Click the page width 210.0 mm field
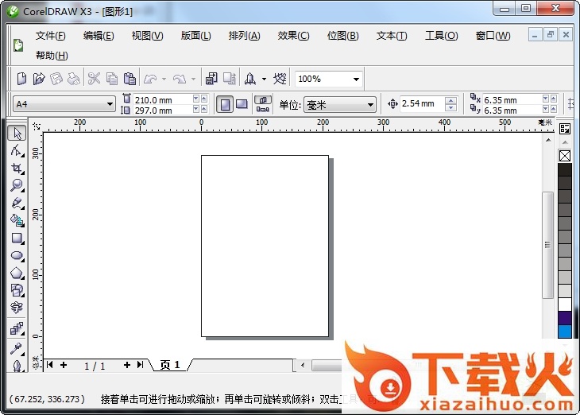This screenshot has height=415, width=580. pyautogui.click(x=162, y=99)
